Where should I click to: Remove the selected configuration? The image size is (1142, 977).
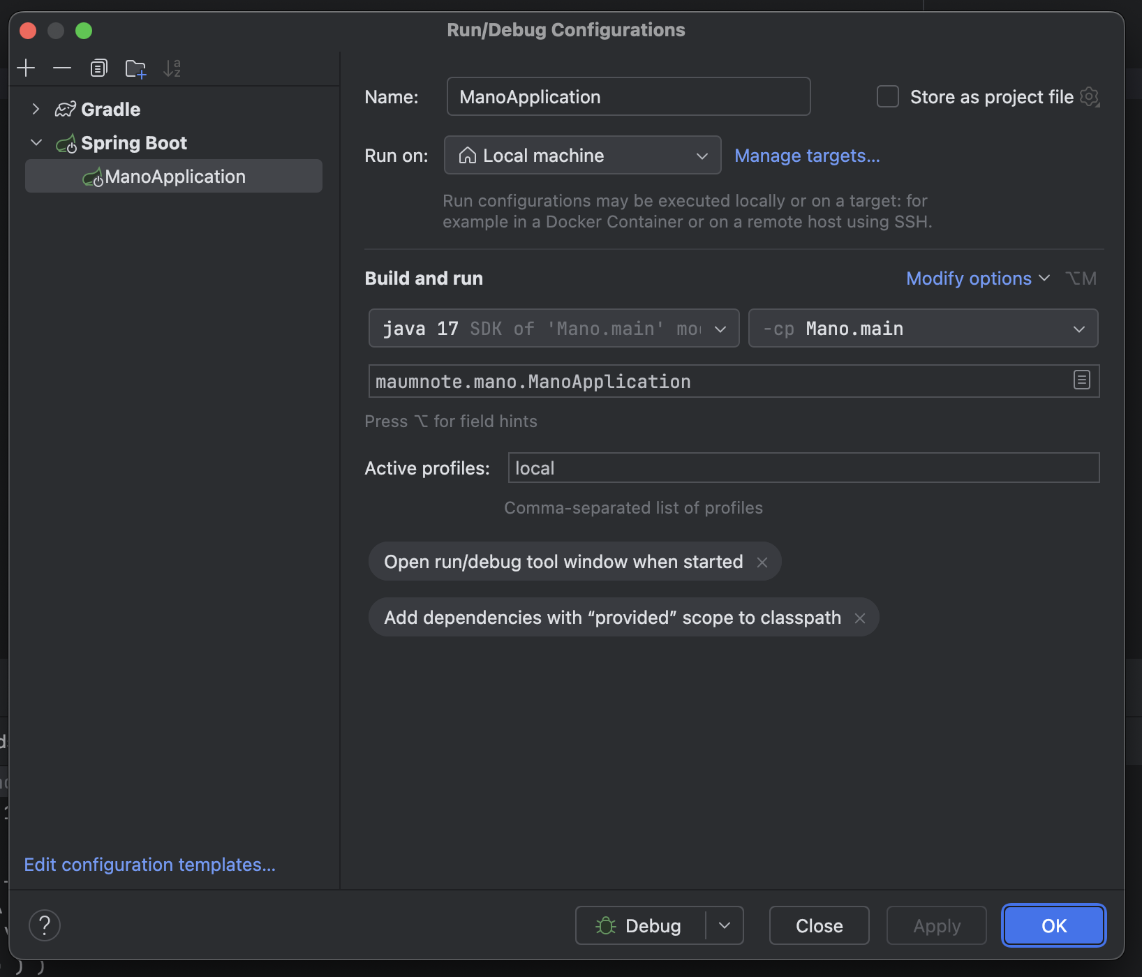pyautogui.click(x=62, y=68)
